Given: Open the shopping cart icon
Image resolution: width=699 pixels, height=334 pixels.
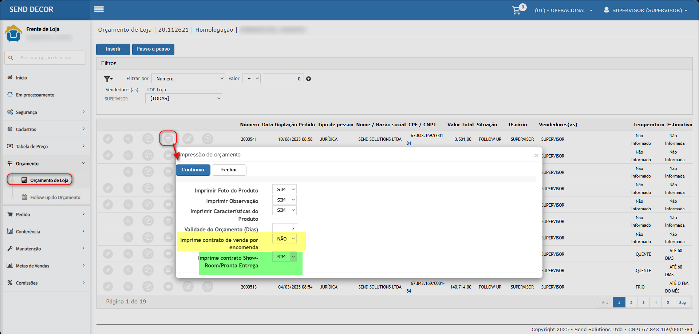Looking at the screenshot, I should click(x=517, y=10).
